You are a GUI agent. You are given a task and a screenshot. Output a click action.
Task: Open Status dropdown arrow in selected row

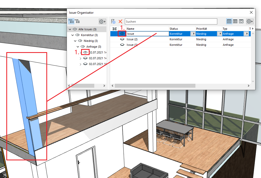tap(193, 34)
